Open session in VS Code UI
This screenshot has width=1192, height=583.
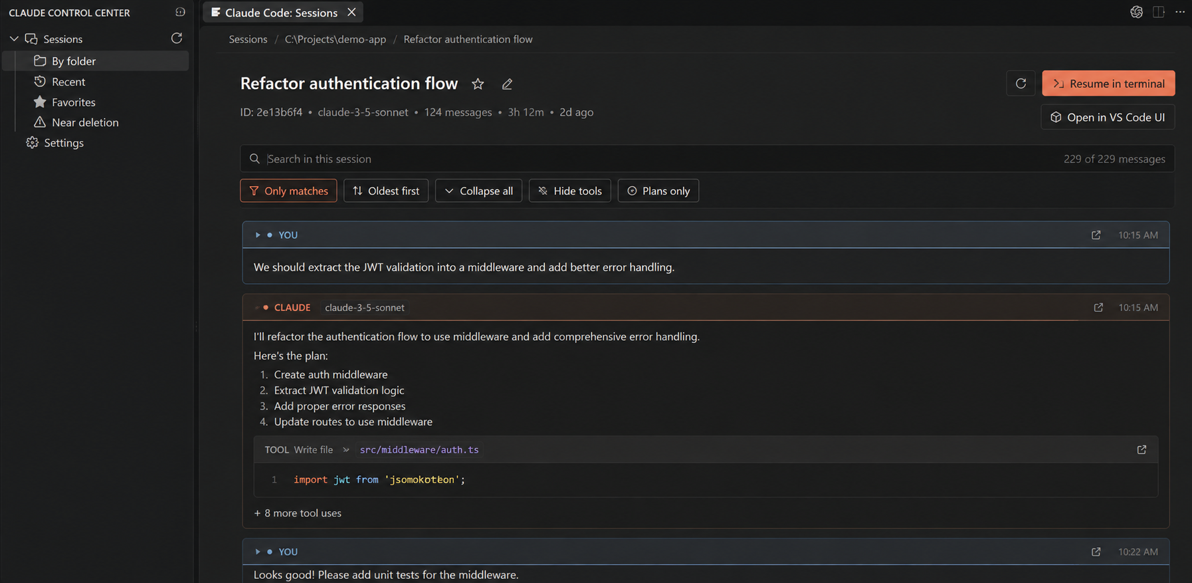(x=1108, y=117)
